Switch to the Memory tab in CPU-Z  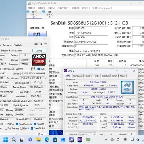click(x=88, y=76)
